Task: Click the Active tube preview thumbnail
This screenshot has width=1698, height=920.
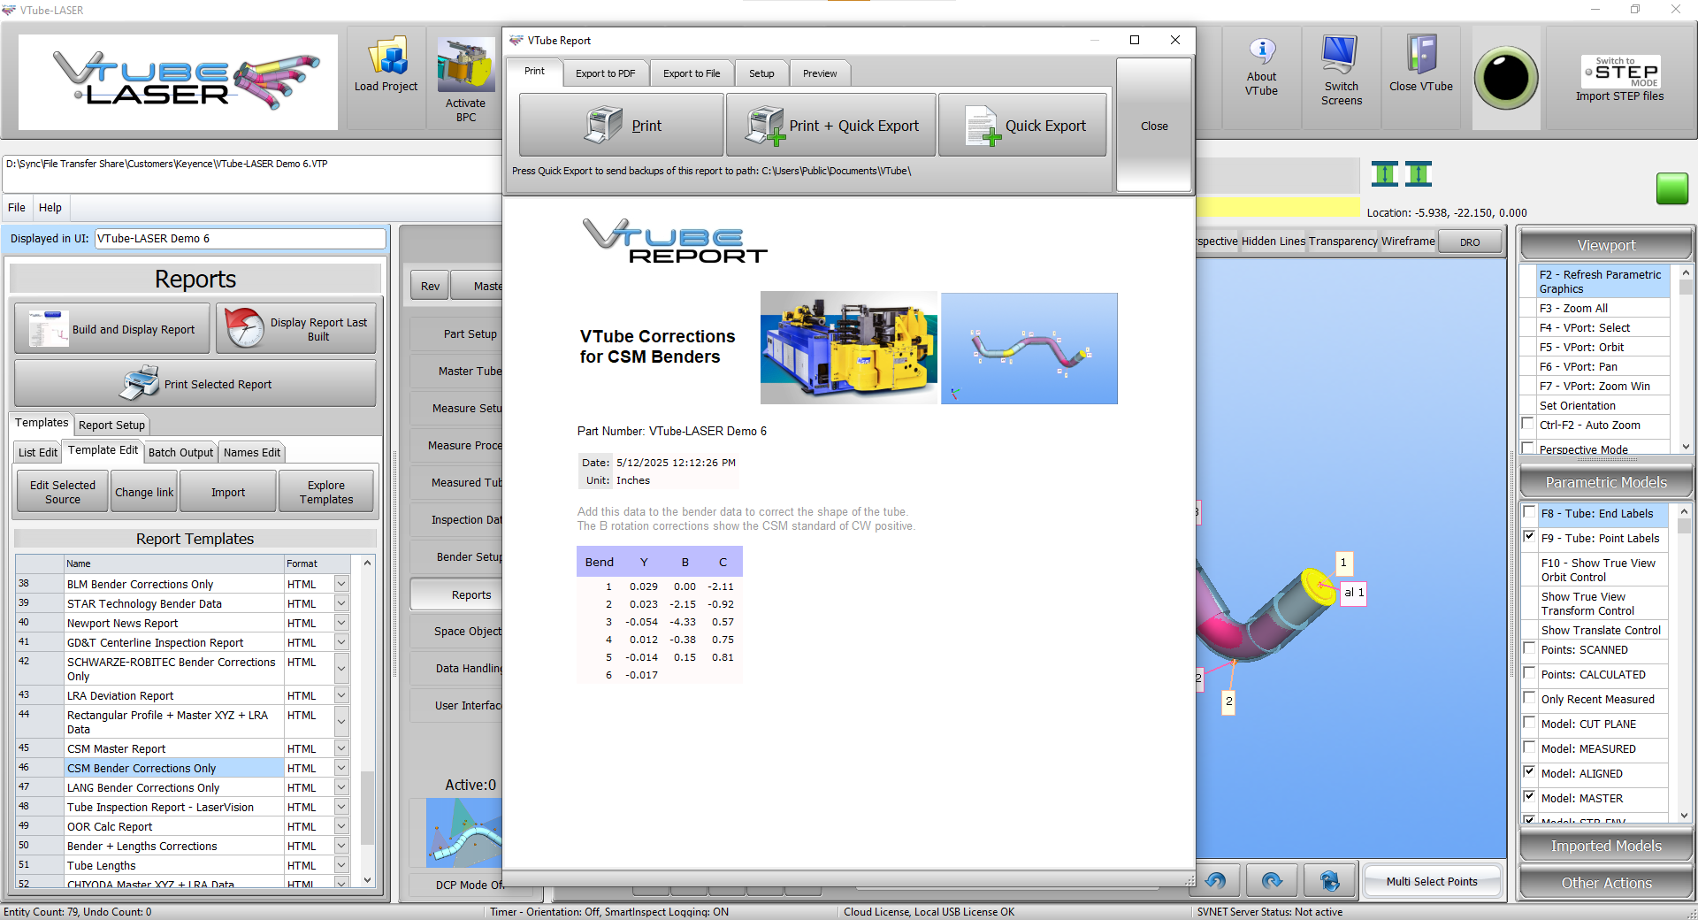Action: (x=463, y=832)
